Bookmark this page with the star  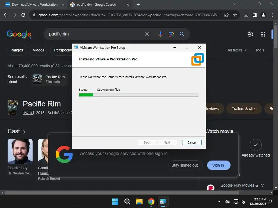click(x=235, y=15)
